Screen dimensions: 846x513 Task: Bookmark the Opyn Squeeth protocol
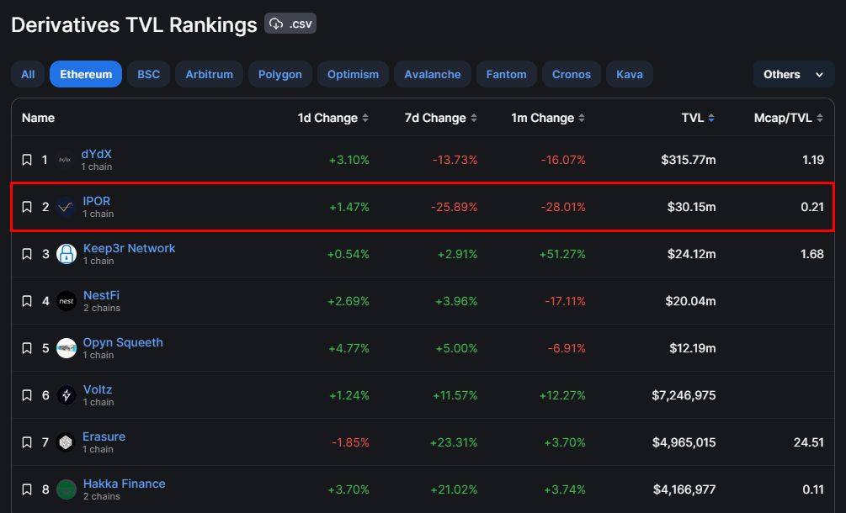click(x=27, y=348)
